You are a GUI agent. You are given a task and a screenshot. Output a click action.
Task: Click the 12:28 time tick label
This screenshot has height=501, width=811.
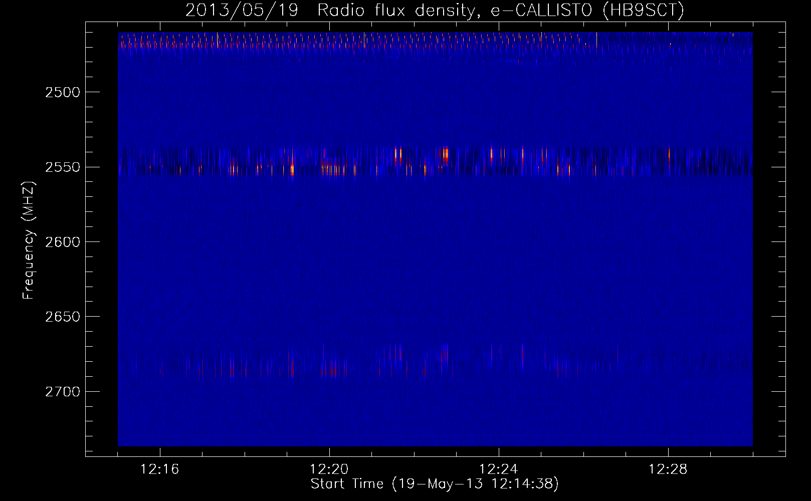point(668,469)
